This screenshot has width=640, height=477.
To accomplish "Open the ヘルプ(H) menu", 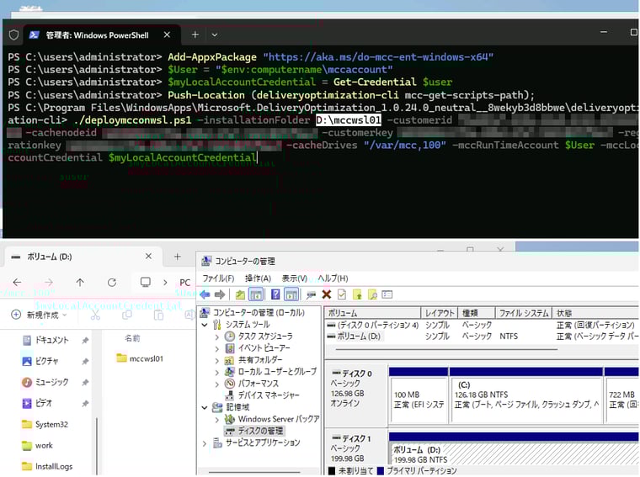I will click(x=333, y=278).
